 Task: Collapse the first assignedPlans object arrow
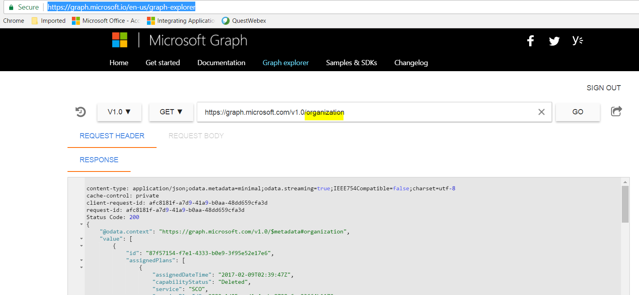tap(81, 268)
